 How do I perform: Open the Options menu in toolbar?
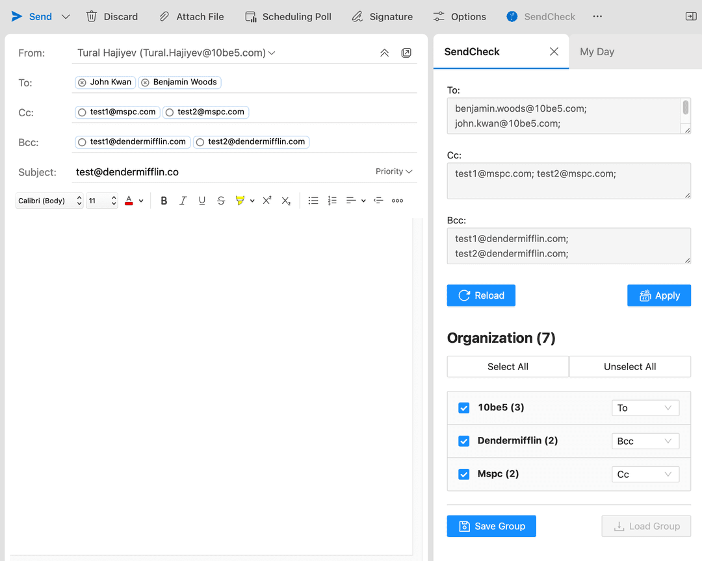(460, 17)
